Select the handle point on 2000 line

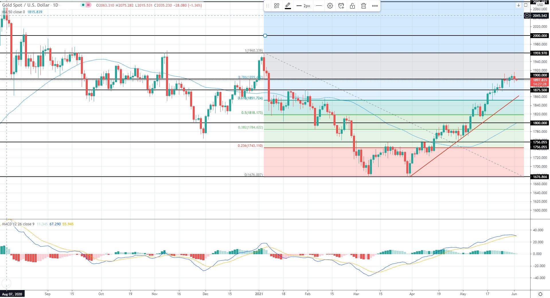click(265, 35)
